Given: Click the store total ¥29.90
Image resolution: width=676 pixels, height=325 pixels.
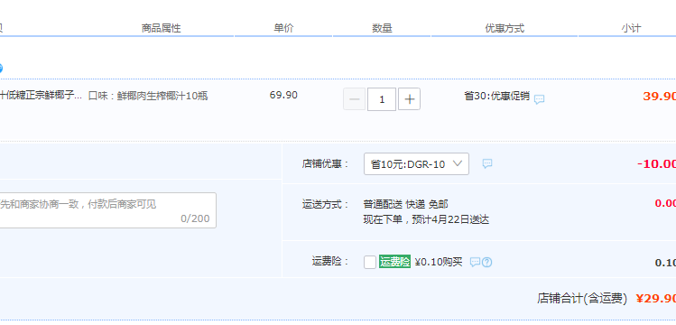Looking at the screenshot, I should (x=656, y=298).
